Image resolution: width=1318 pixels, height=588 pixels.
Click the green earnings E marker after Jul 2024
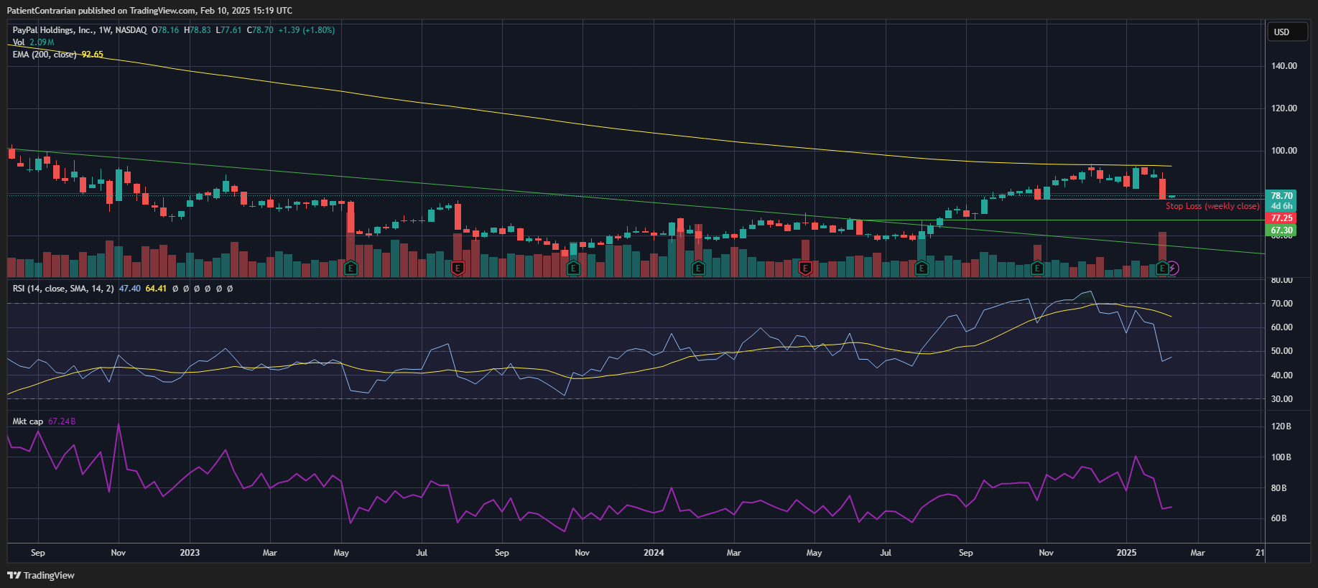[x=922, y=269]
